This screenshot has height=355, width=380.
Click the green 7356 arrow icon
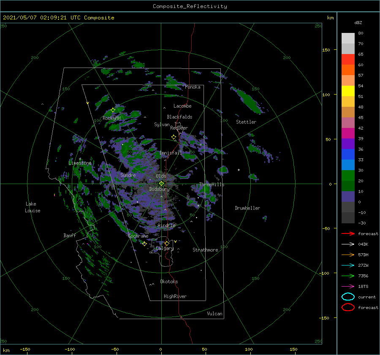coord(348,276)
